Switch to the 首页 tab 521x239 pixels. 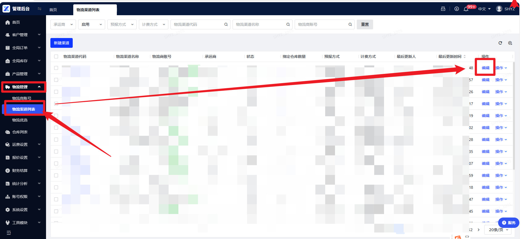pyautogui.click(x=53, y=10)
